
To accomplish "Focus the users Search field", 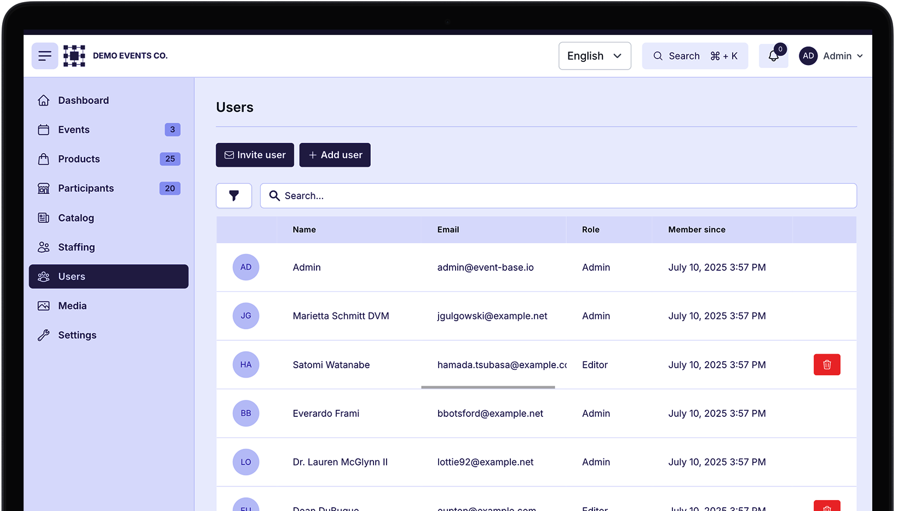I will (558, 196).
